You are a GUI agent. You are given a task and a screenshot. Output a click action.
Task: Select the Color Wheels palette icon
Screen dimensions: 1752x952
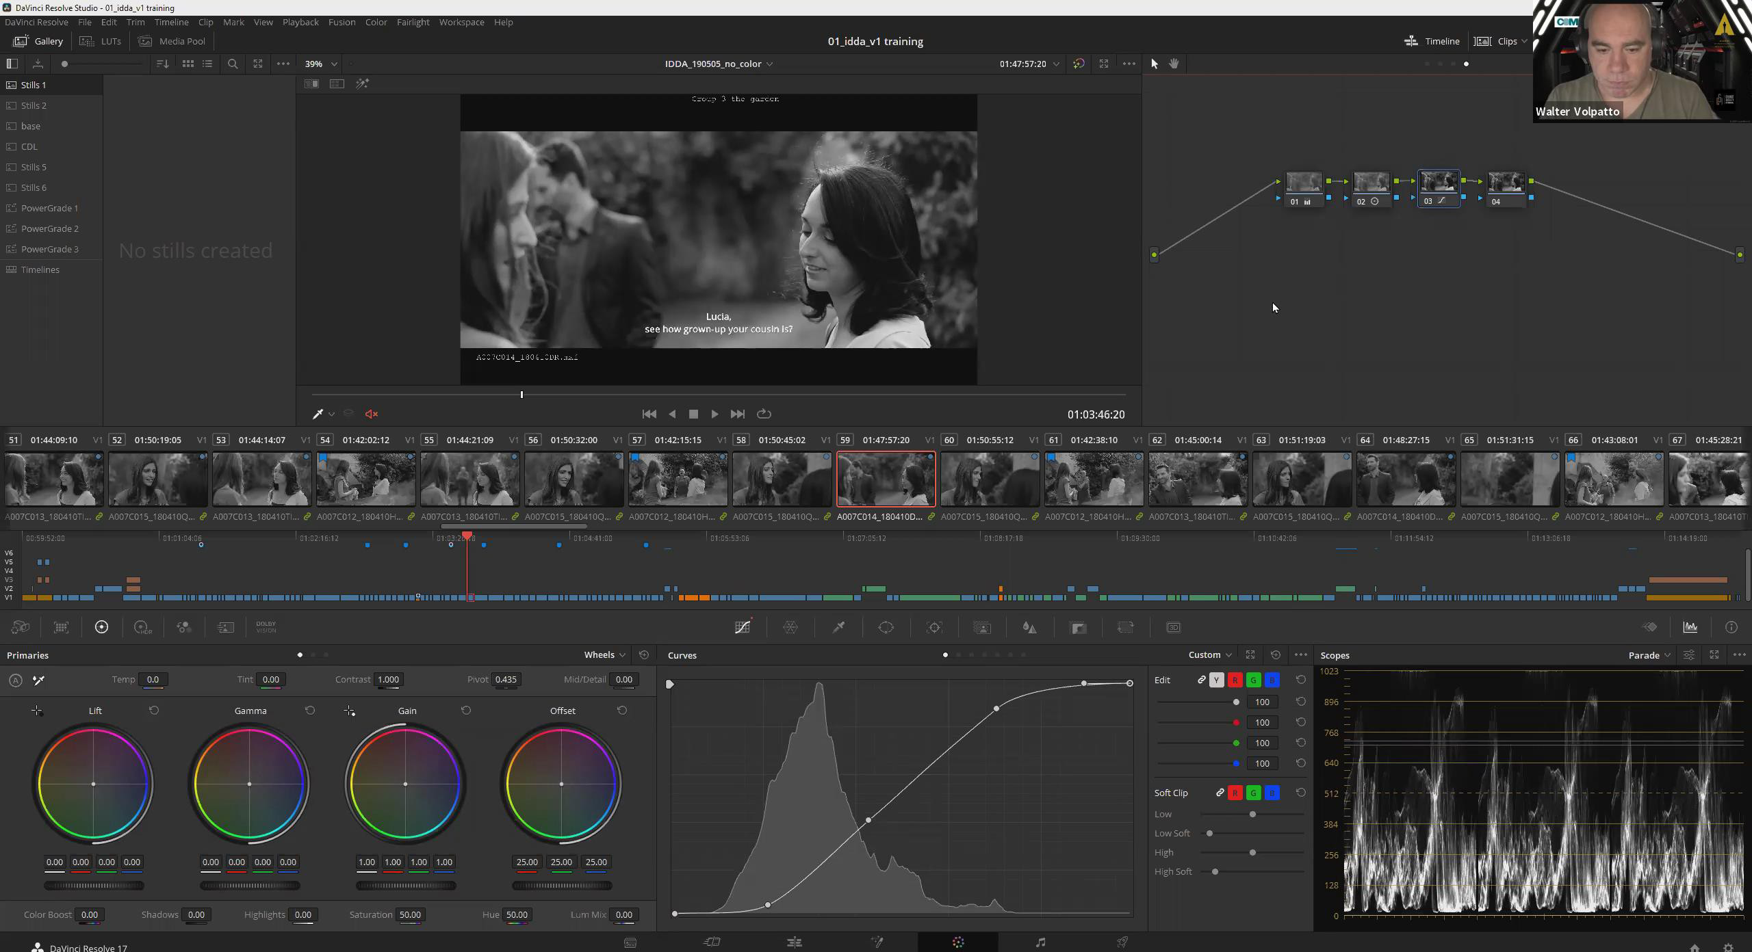(101, 627)
